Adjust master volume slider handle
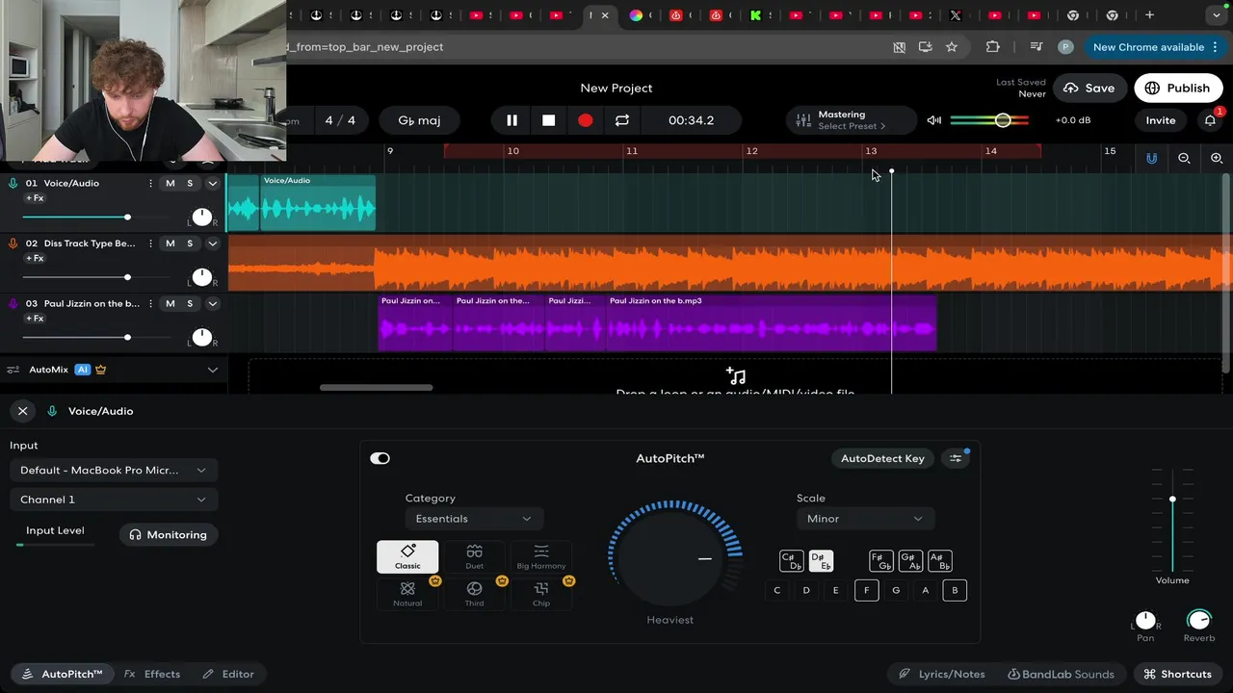Screen dimensions: 1233x693 click(x=1003, y=120)
